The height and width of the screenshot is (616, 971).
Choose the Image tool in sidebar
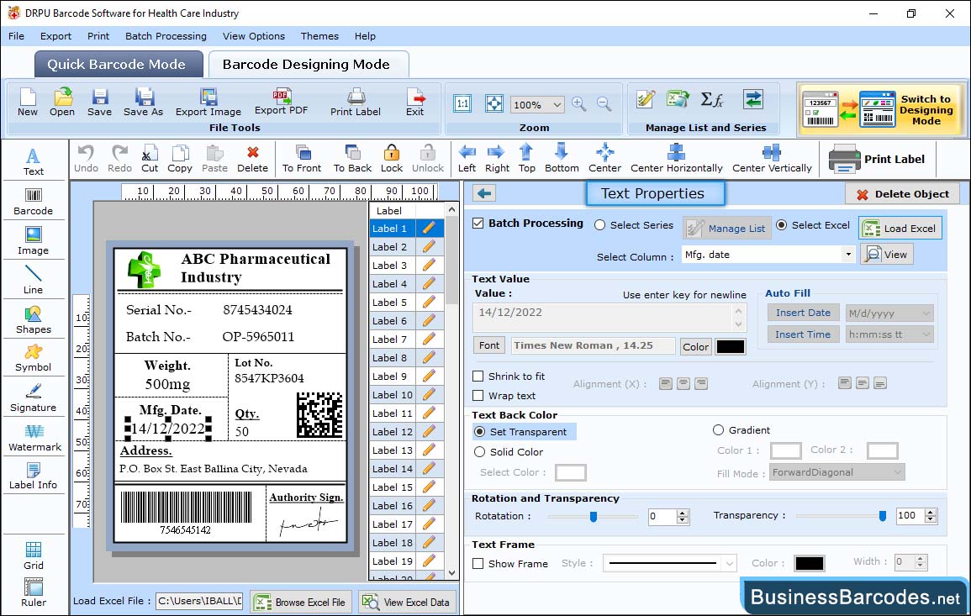pyautogui.click(x=34, y=241)
